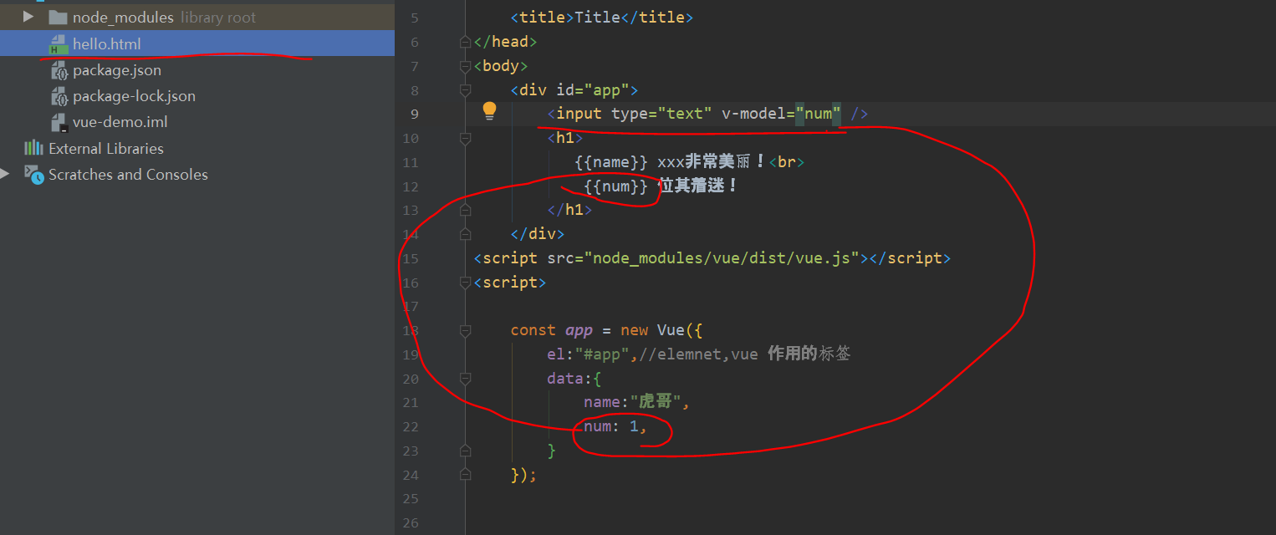Click the opening body tag
The height and width of the screenshot is (535, 1276).
point(501,66)
